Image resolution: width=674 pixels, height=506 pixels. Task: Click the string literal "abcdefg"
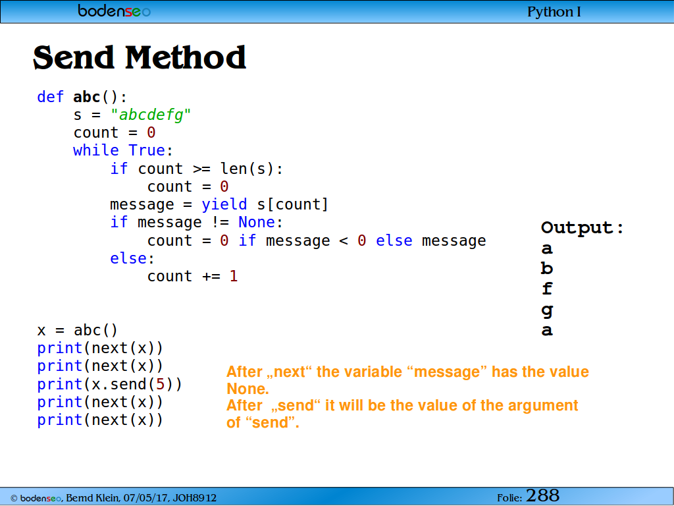point(151,115)
